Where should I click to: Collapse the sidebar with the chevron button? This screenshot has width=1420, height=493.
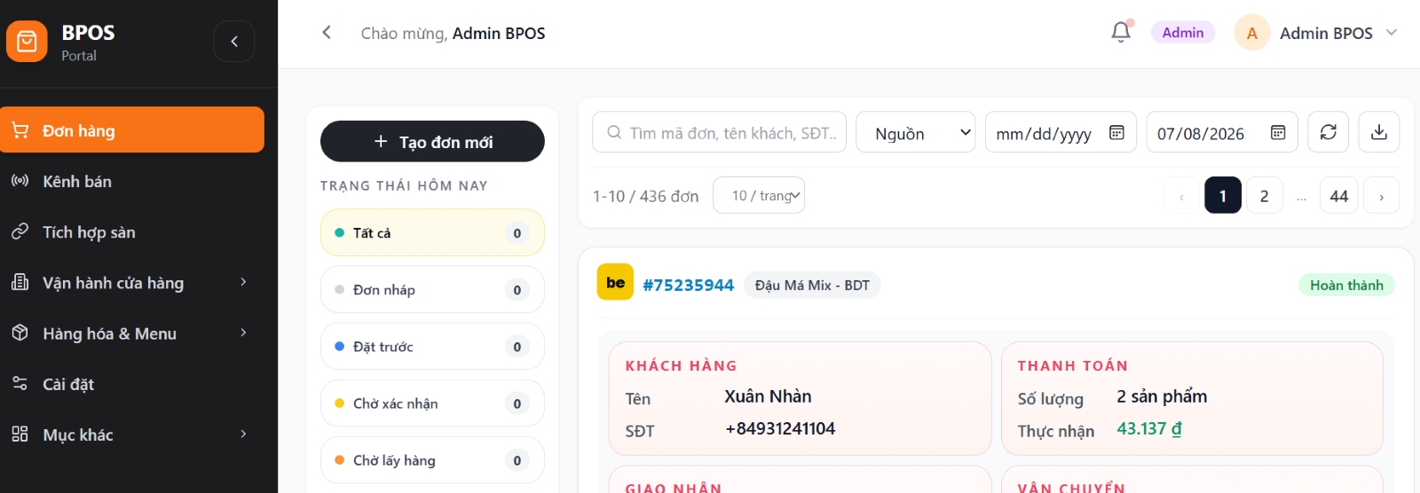(234, 41)
